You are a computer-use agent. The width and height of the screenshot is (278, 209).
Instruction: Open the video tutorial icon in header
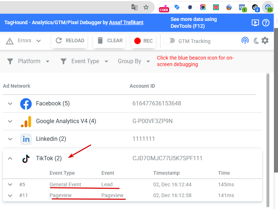(255, 23)
